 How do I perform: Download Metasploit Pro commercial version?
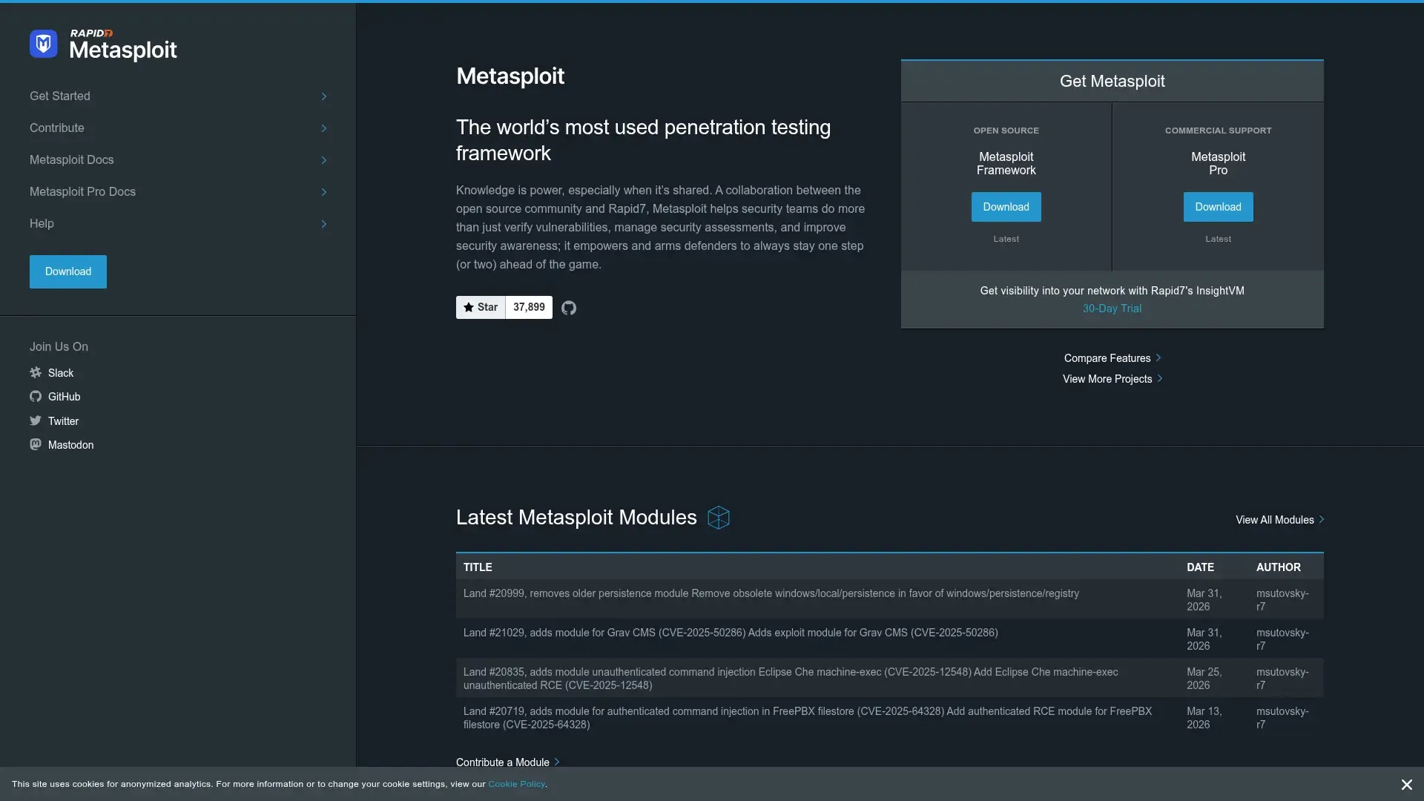point(1218,207)
